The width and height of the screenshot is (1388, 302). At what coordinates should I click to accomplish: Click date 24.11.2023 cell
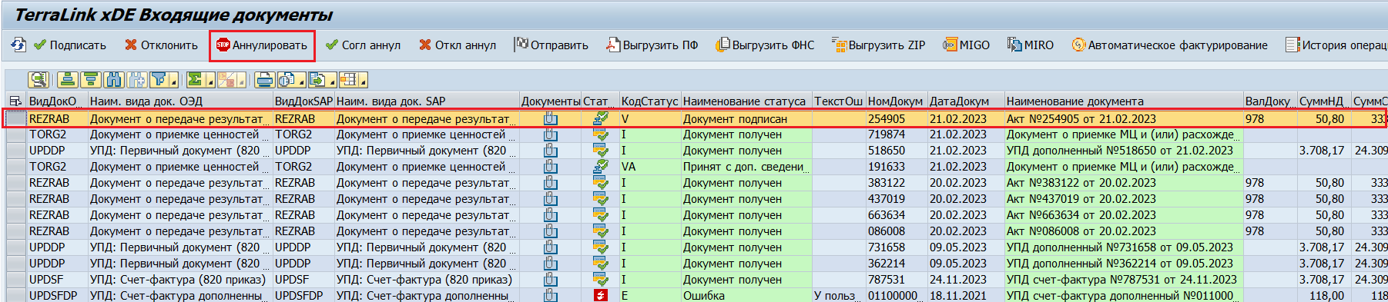(x=965, y=280)
